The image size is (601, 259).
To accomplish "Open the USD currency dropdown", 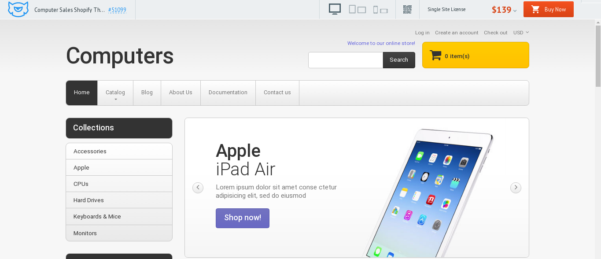I will point(521,33).
